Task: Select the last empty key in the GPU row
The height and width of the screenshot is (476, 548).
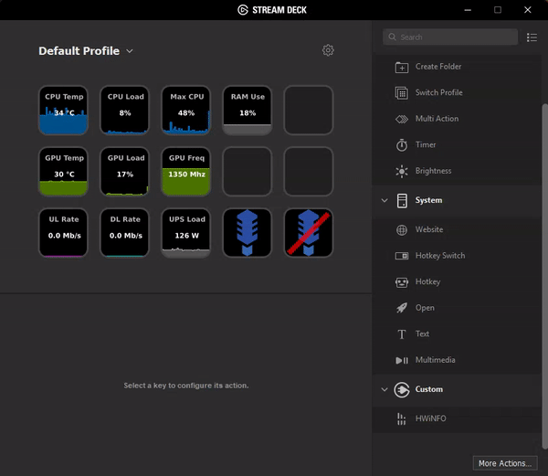Action: point(309,171)
